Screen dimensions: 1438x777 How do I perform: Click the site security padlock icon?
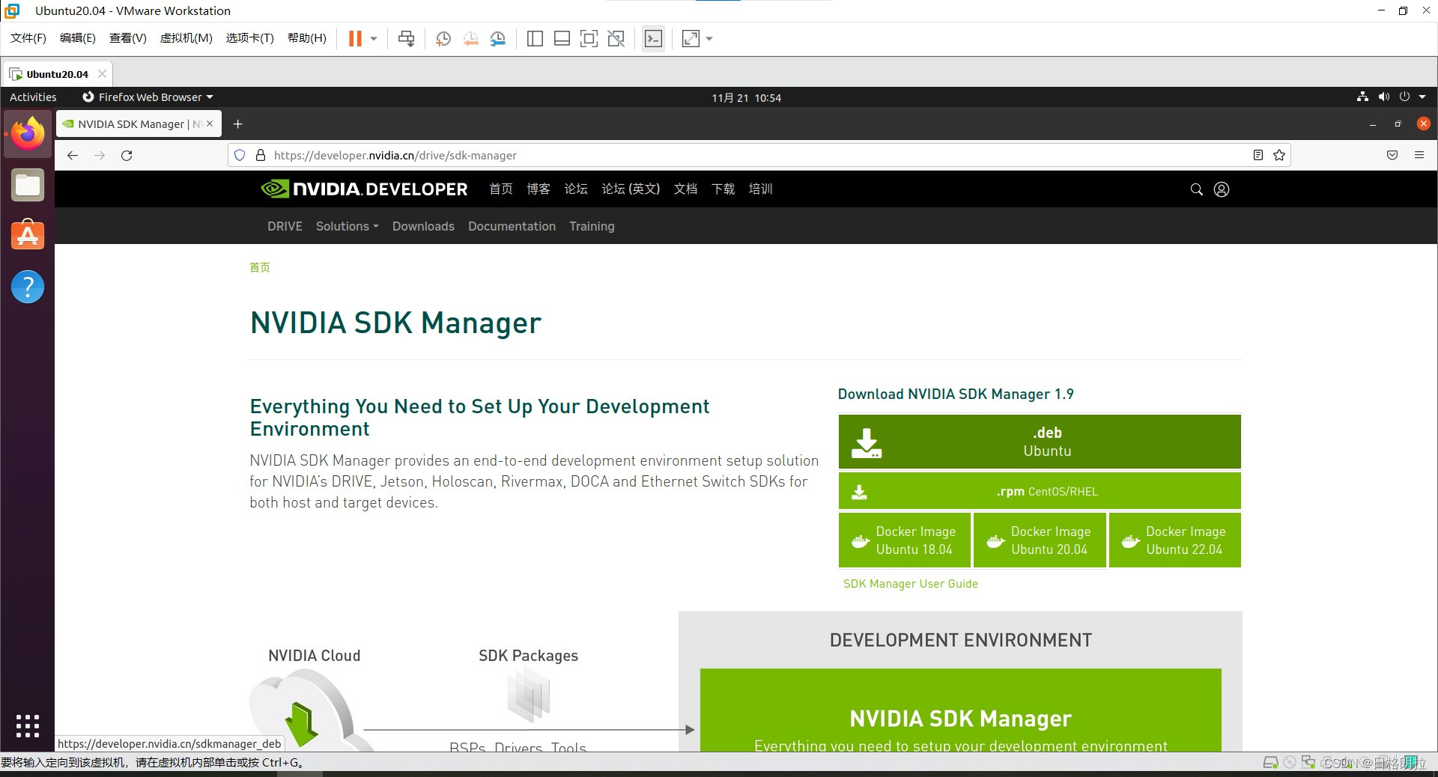[x=261, y=156]
